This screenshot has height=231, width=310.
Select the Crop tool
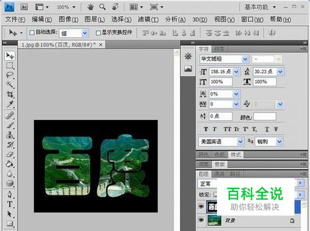click(10, 94)
